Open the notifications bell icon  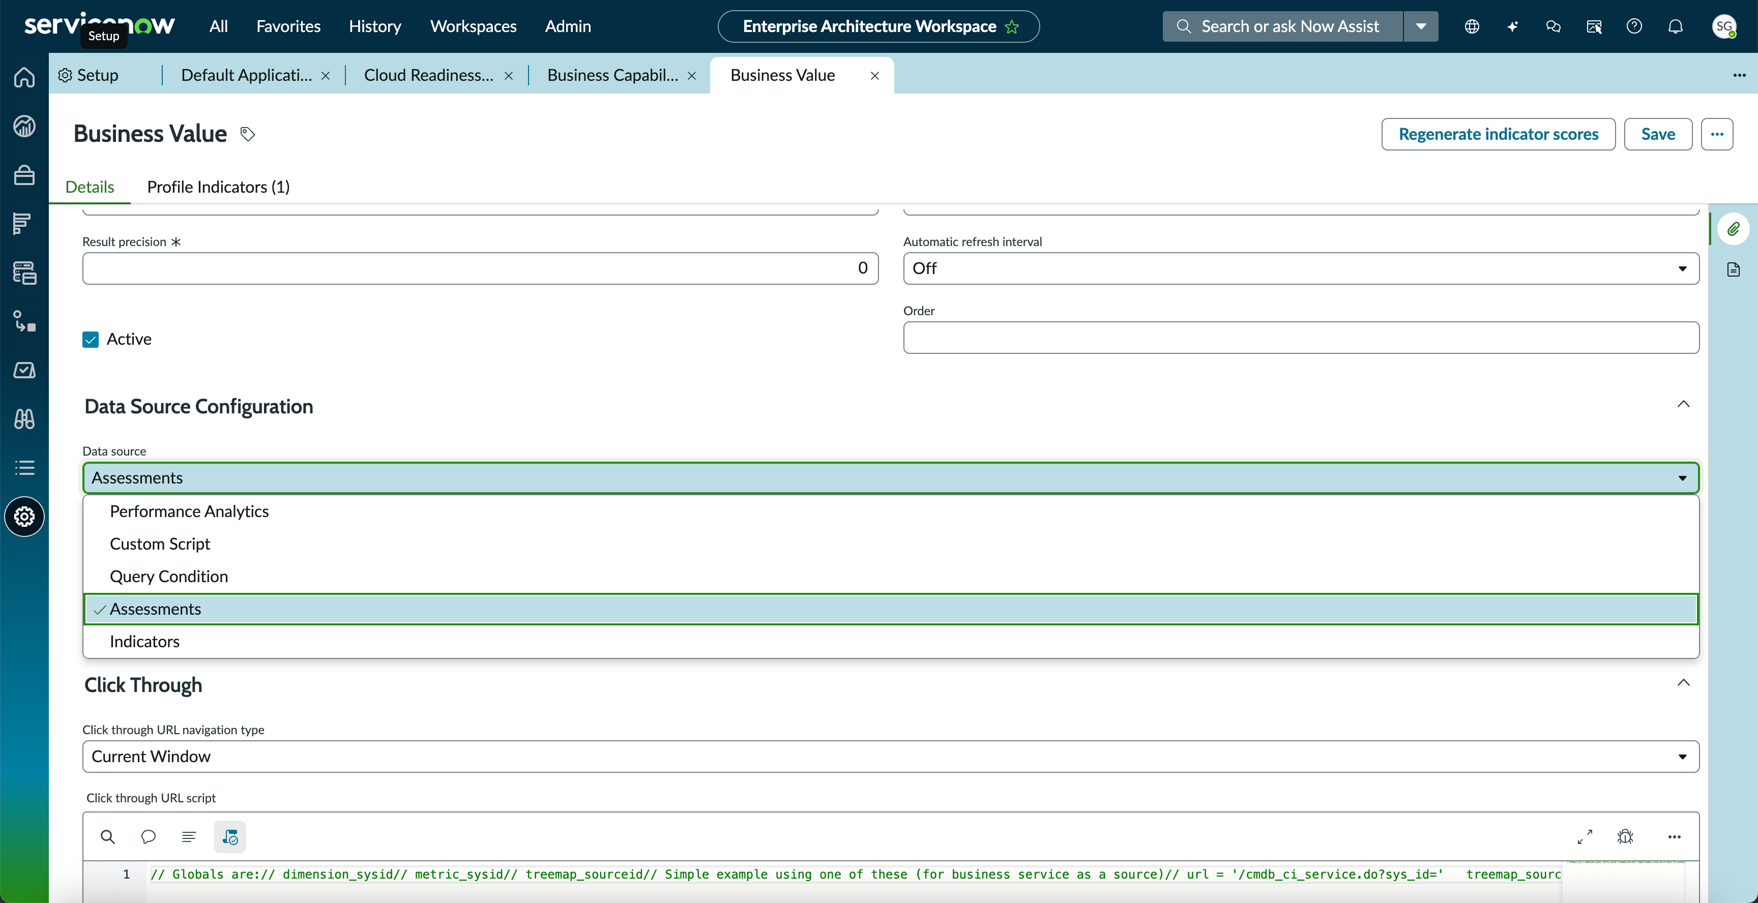[1676, 26]
